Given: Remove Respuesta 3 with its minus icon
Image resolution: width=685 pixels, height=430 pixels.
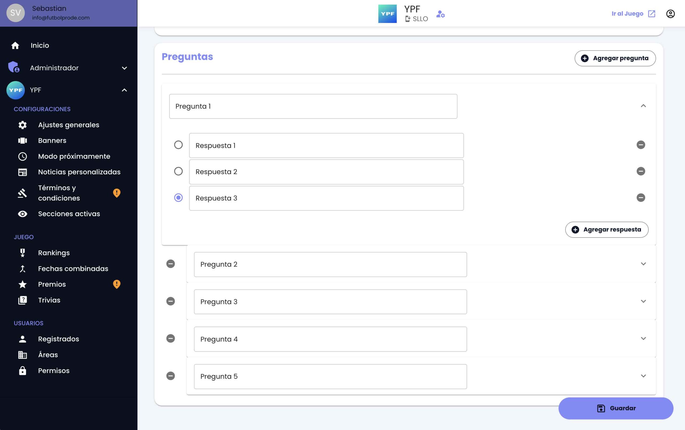Looking at the screenshot, I should [641, 198].
